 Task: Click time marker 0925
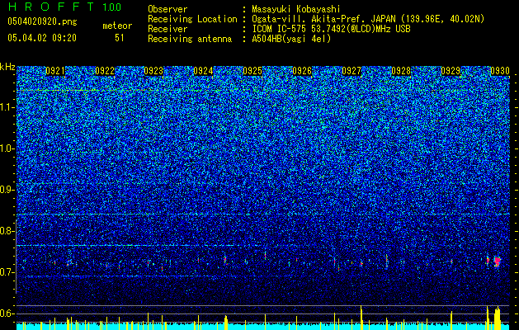click(x=252, y=71)
